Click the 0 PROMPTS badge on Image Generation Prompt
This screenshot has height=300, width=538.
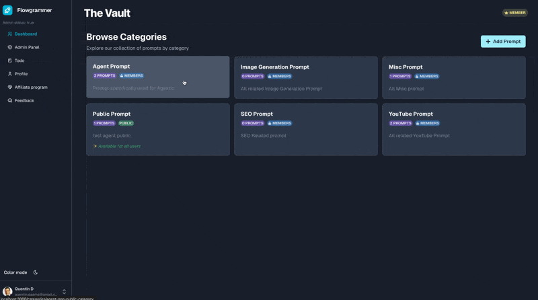(x=253, y=76)
